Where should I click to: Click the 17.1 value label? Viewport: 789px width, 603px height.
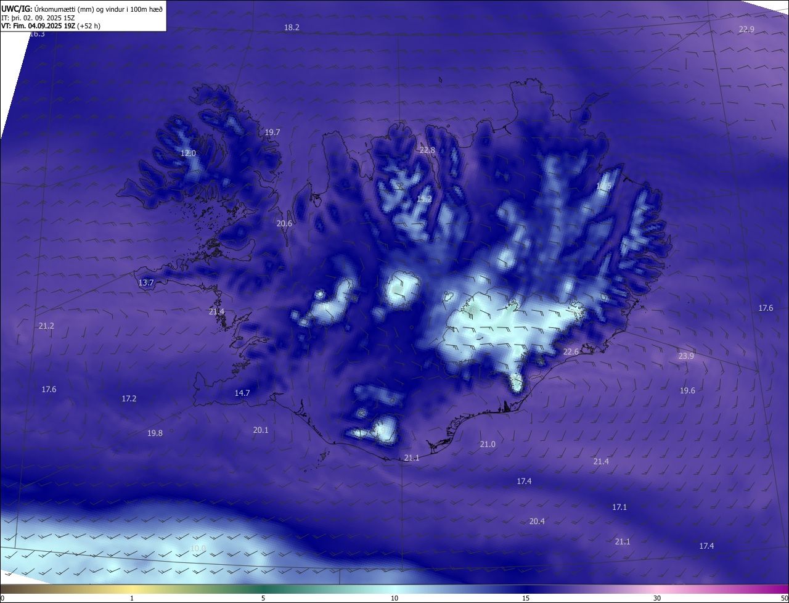tap(619, 507)
